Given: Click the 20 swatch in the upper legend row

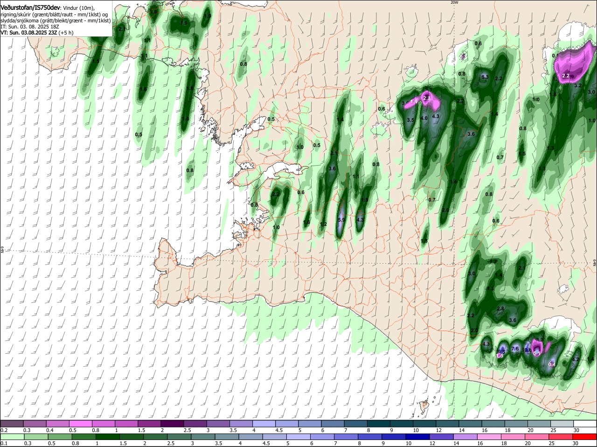Looking at the screenshot, I should pos(540,424).
